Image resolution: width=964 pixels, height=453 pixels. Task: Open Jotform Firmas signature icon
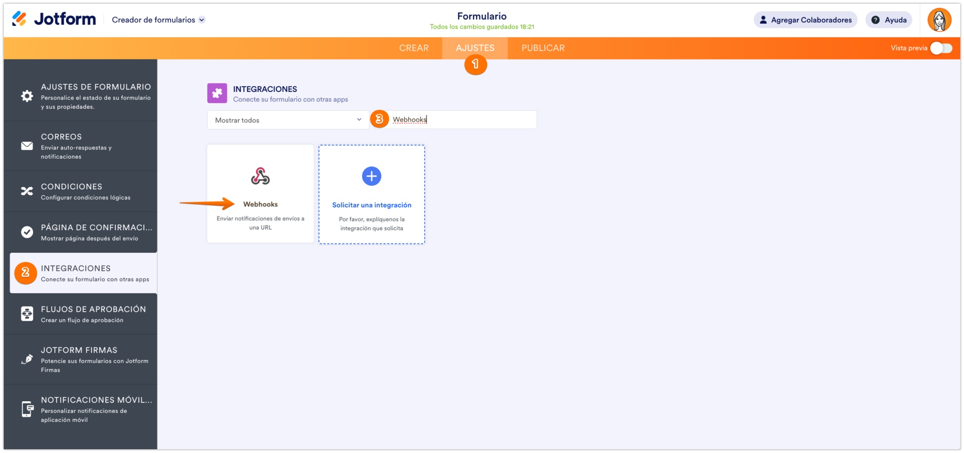click(x=27, y=359)
